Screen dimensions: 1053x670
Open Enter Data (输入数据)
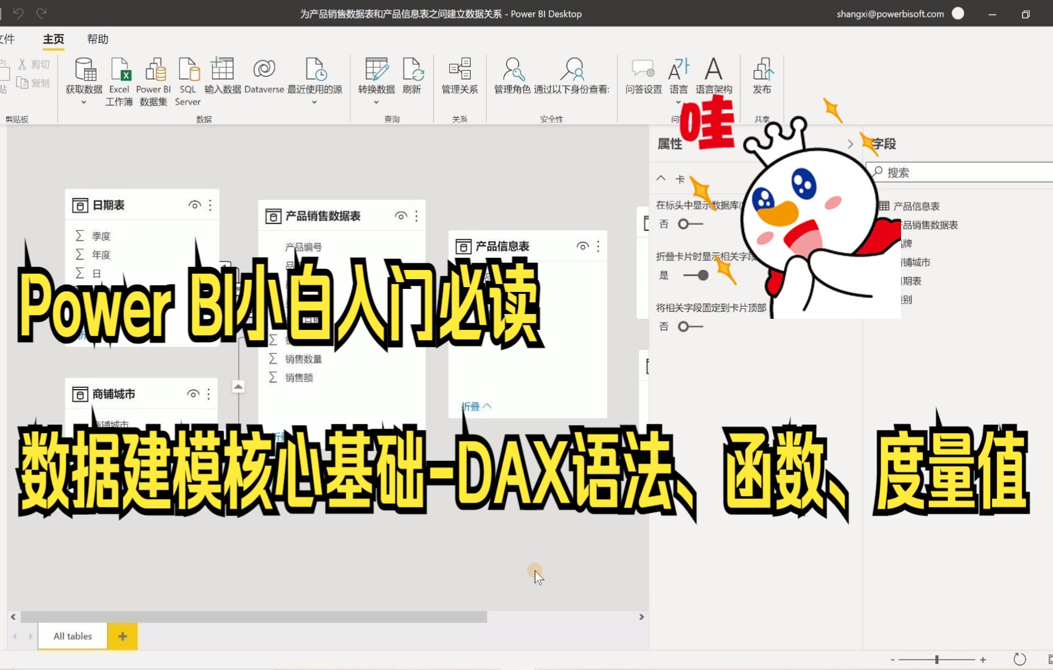click(222, 69)
